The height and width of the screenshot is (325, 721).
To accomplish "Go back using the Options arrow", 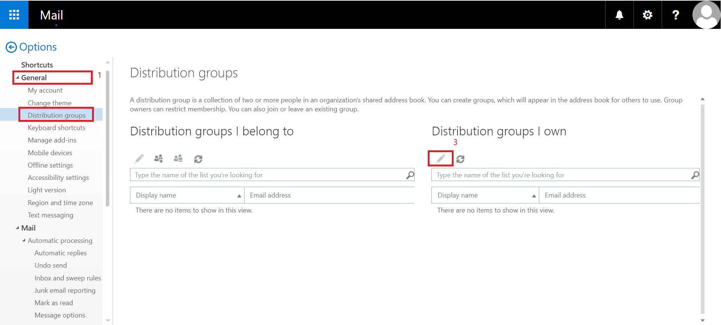I will click(11, 47).
